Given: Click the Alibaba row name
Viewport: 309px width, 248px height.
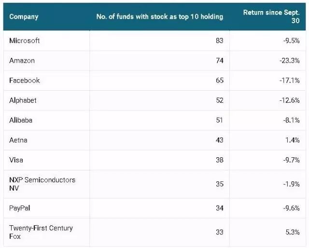Looking at the screenshot, I should [21, 120].
